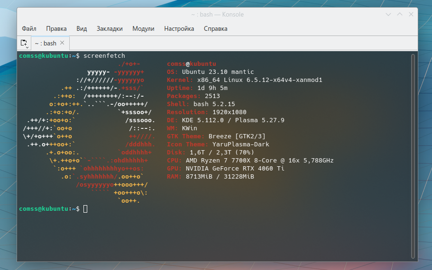
Task: Open the Модули menu
Action: [143, 28]
